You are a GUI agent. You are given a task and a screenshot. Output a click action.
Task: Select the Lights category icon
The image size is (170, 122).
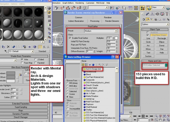click(152, 20)
